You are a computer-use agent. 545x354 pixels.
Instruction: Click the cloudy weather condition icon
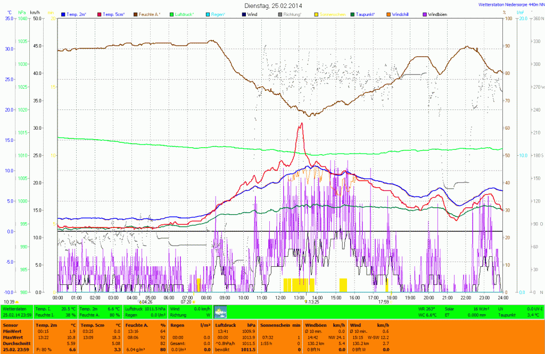[x=220, y=311]
